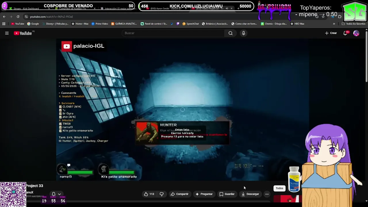Image resolution: width=368 pixels, height=207 pixels.
Task: Click the search magnifier button
Action: click(x=231, y=33)
